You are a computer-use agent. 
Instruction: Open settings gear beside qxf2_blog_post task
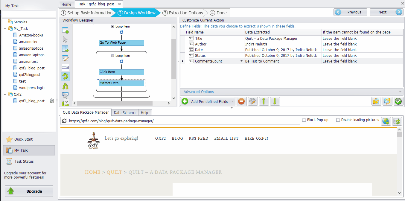52,101
